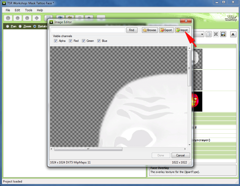Open the Help menu
The height and width of the screenshot is (186, 240).
tap(40, 10)
